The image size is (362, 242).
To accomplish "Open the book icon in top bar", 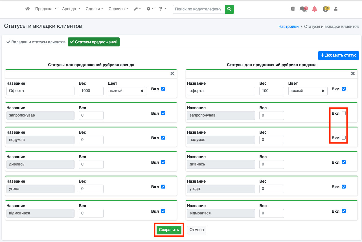I will [293, 9].
